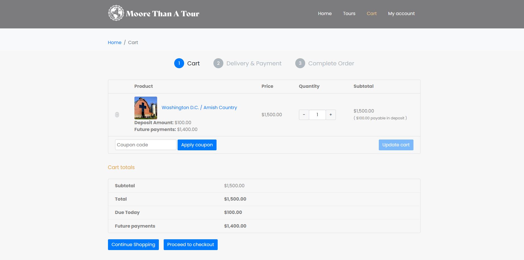Click the step 2 Delivery & Payment circle
Image resolution: width=524 pixels, height=260 pixels.
tap(218, 63)
